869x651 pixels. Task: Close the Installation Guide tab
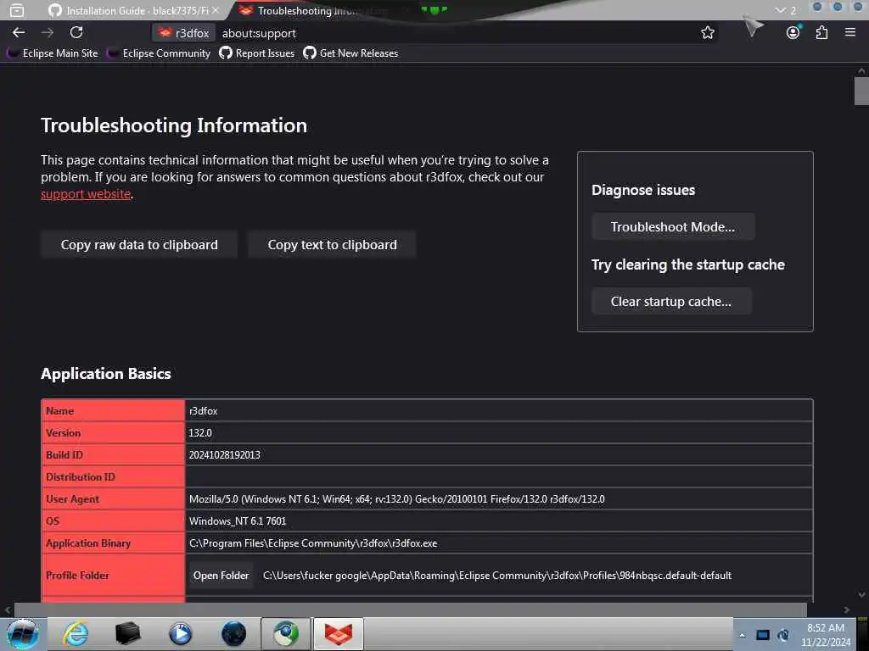[x=216, y=10]
